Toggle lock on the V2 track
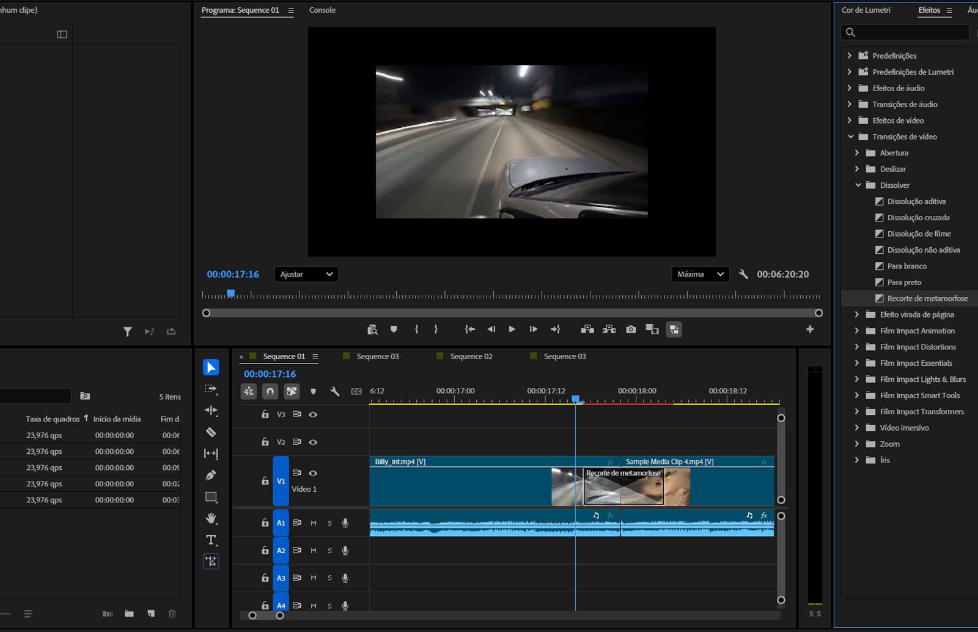 pos(265,442)
